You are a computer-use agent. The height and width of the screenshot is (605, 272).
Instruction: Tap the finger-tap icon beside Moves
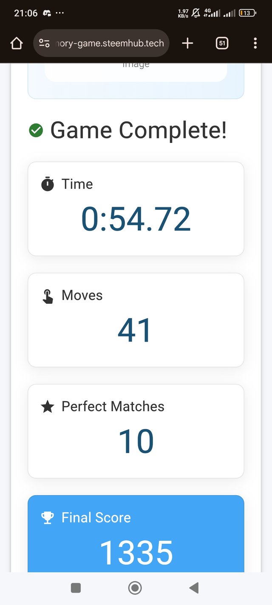point(48,296)
